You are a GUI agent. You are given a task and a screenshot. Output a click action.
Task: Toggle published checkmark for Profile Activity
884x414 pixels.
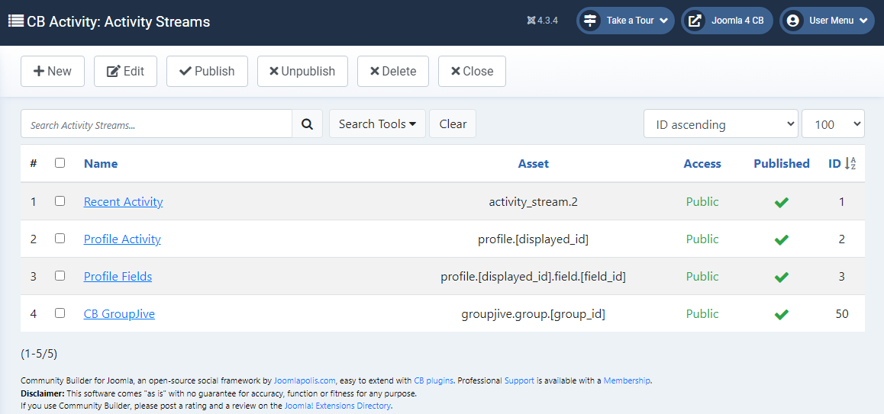[782, 240]
